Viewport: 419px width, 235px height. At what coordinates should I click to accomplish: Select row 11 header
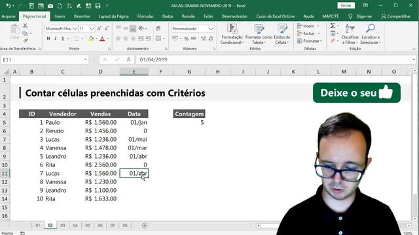(5, 173)
